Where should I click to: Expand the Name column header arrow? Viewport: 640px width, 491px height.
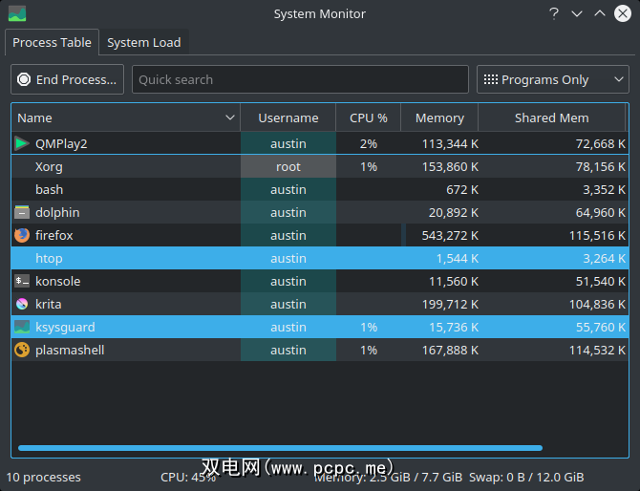pos(230,118)
